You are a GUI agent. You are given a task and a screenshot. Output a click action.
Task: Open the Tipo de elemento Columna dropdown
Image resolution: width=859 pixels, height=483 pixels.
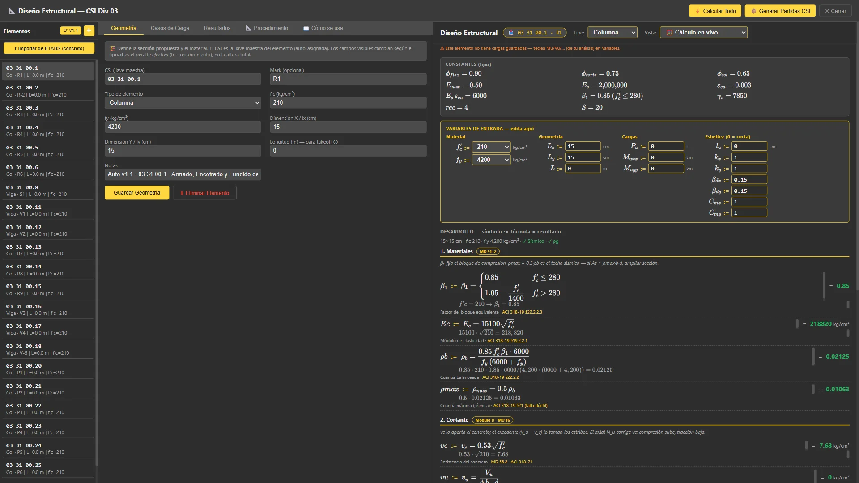(183, 103)
